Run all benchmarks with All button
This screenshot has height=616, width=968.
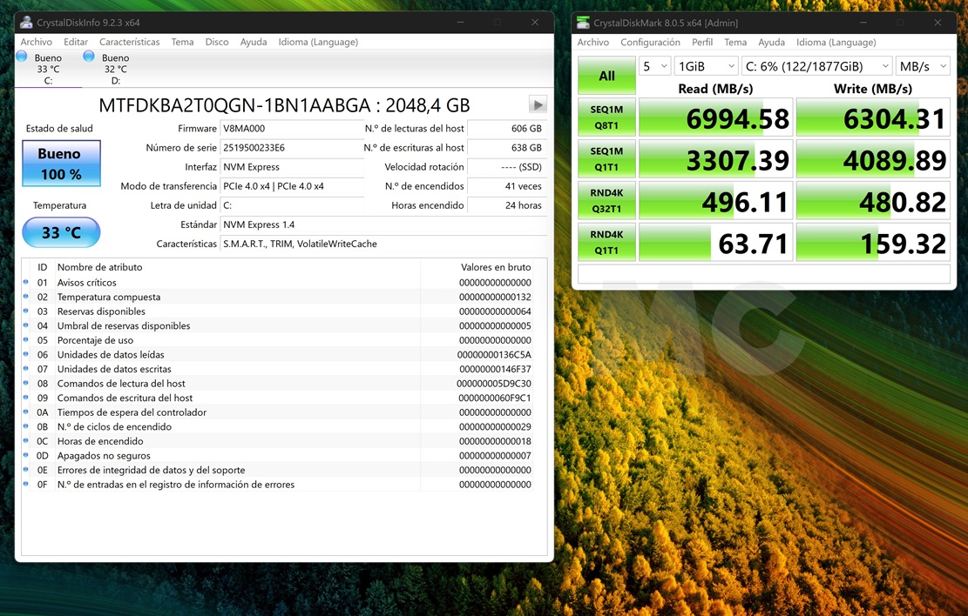606,76
